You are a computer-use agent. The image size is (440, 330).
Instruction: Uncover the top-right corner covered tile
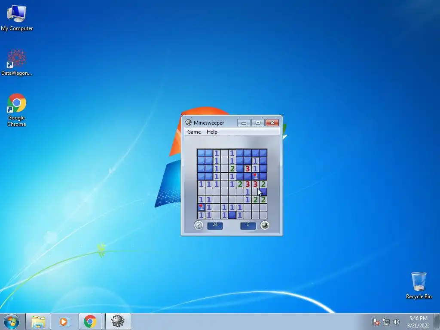tap(263, 153)
